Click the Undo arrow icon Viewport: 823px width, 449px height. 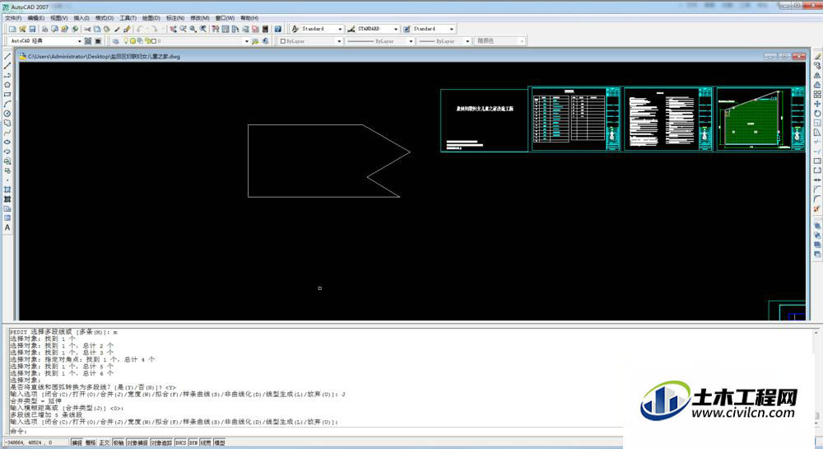tap(140, 29)
